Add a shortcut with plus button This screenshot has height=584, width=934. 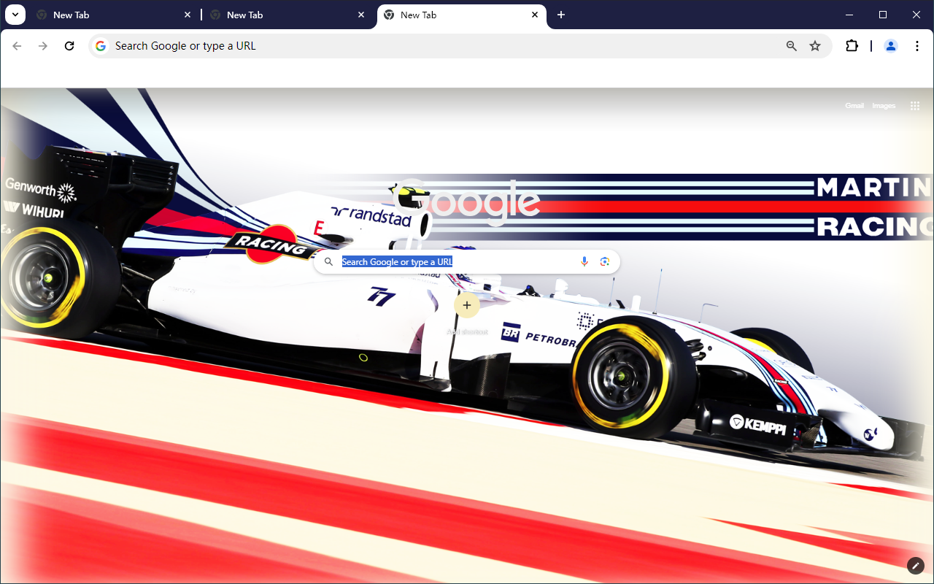tap(467, 305)
